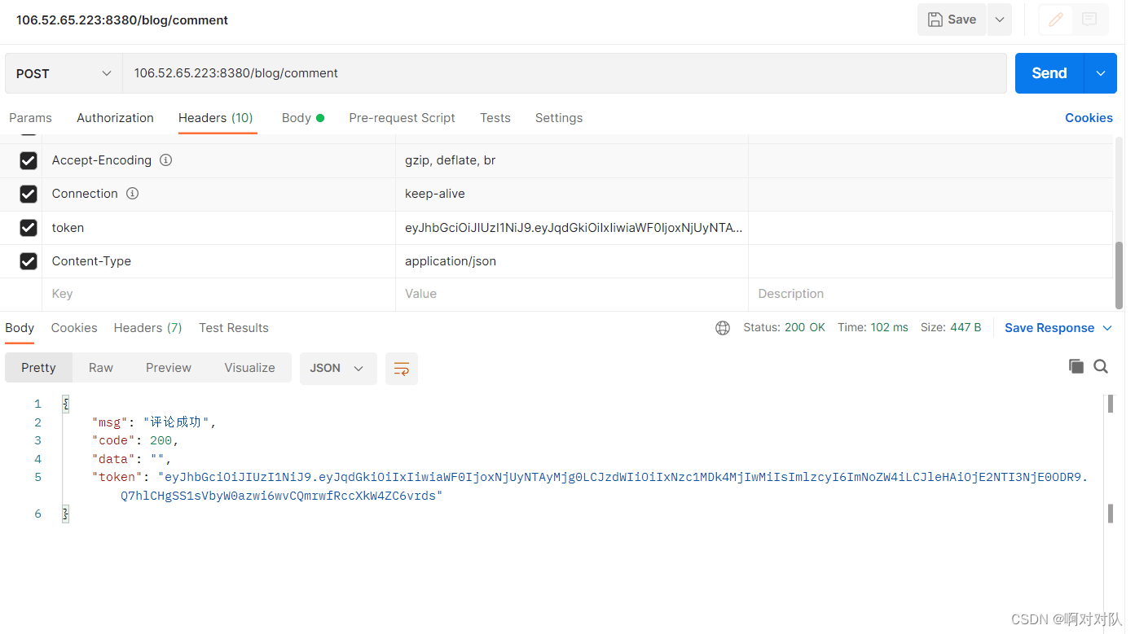Open the comment bubble icon
The image size is (1135, 634).
(1089, 20)
